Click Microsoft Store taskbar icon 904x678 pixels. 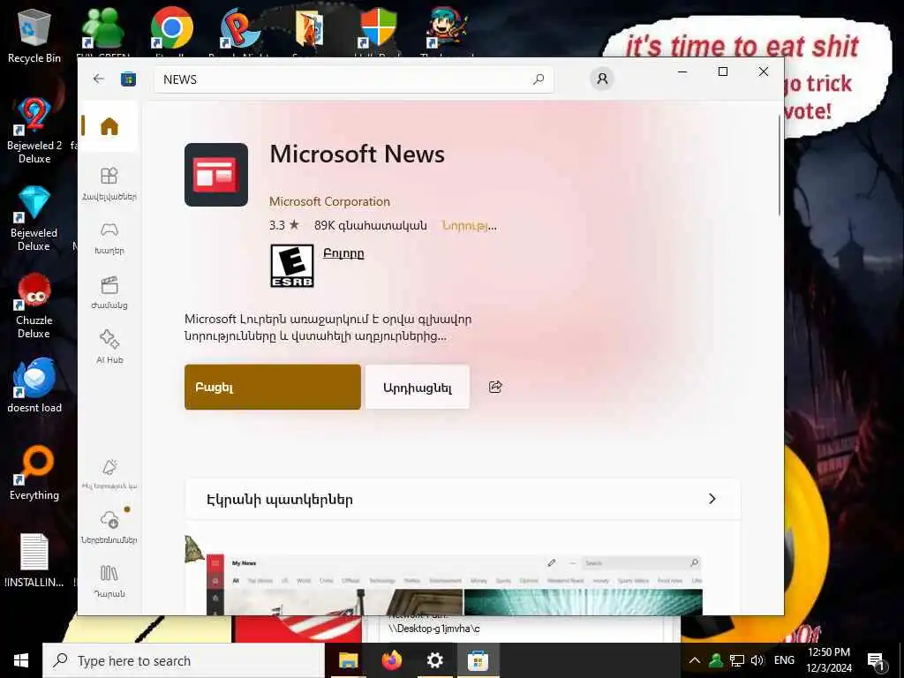coord(478,660)
